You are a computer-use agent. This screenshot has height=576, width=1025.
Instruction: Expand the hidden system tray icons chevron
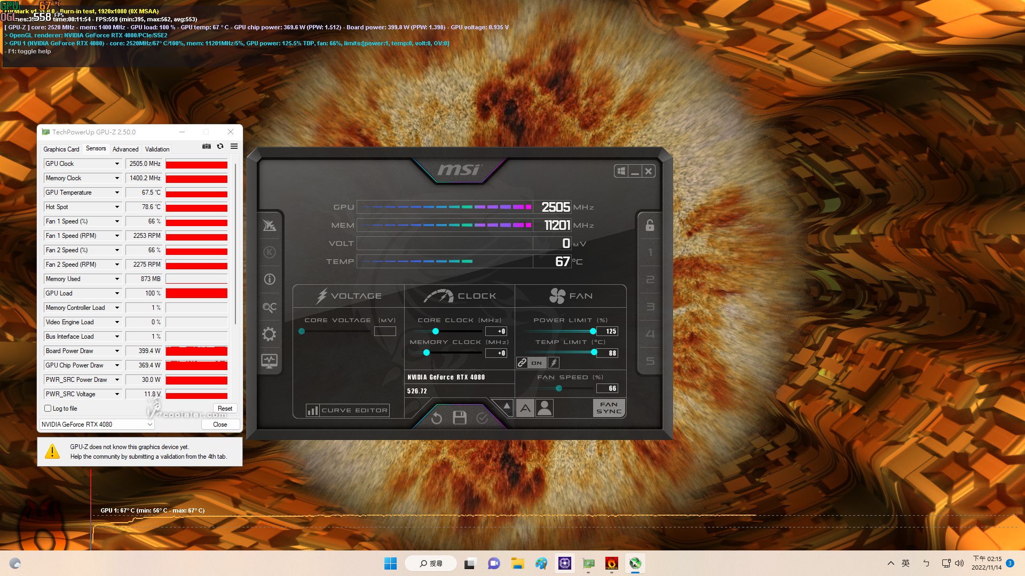click(x=890, y=563)
